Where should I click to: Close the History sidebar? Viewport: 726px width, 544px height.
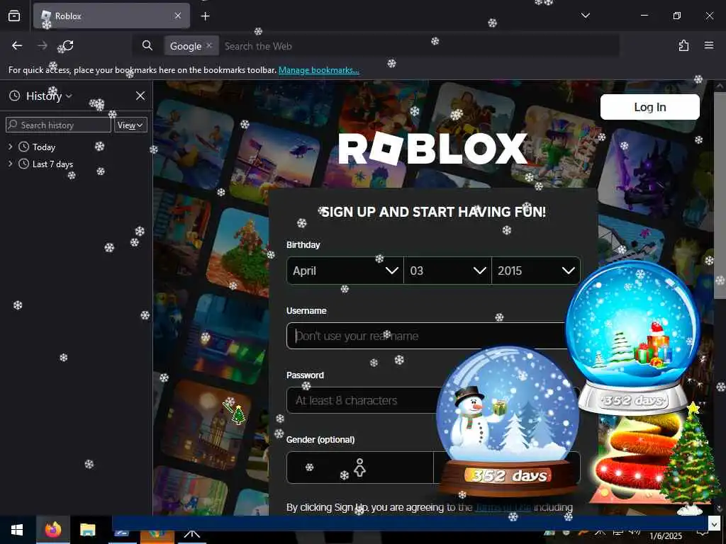click(140, 96)
